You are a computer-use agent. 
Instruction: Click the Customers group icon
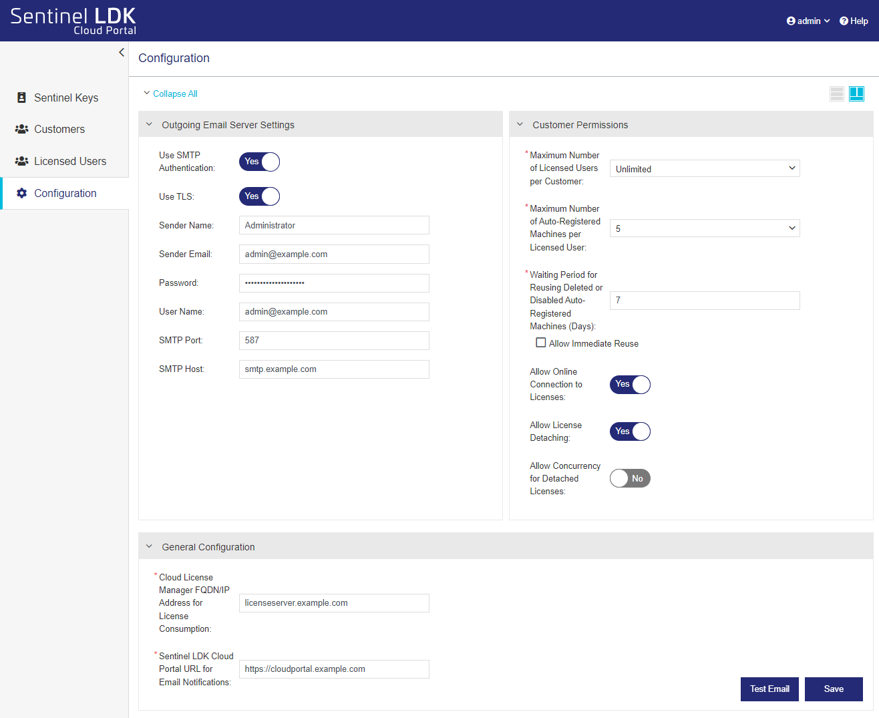pos(21,129)
